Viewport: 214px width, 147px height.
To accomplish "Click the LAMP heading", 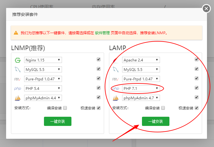I will pos(118,48).
